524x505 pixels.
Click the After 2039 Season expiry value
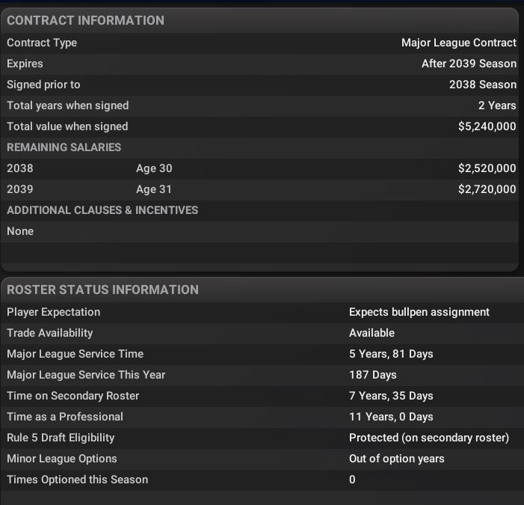click(469, 64)
